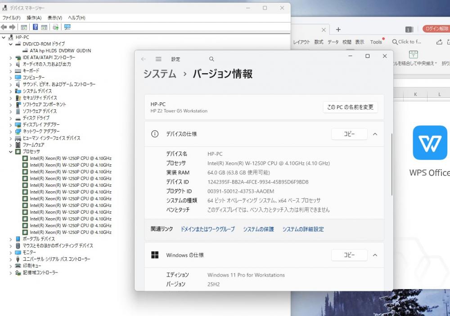Viewport: 450px width, 316px height.
Task: Expand the コンピューター node
Action: [x=11, y=78]
